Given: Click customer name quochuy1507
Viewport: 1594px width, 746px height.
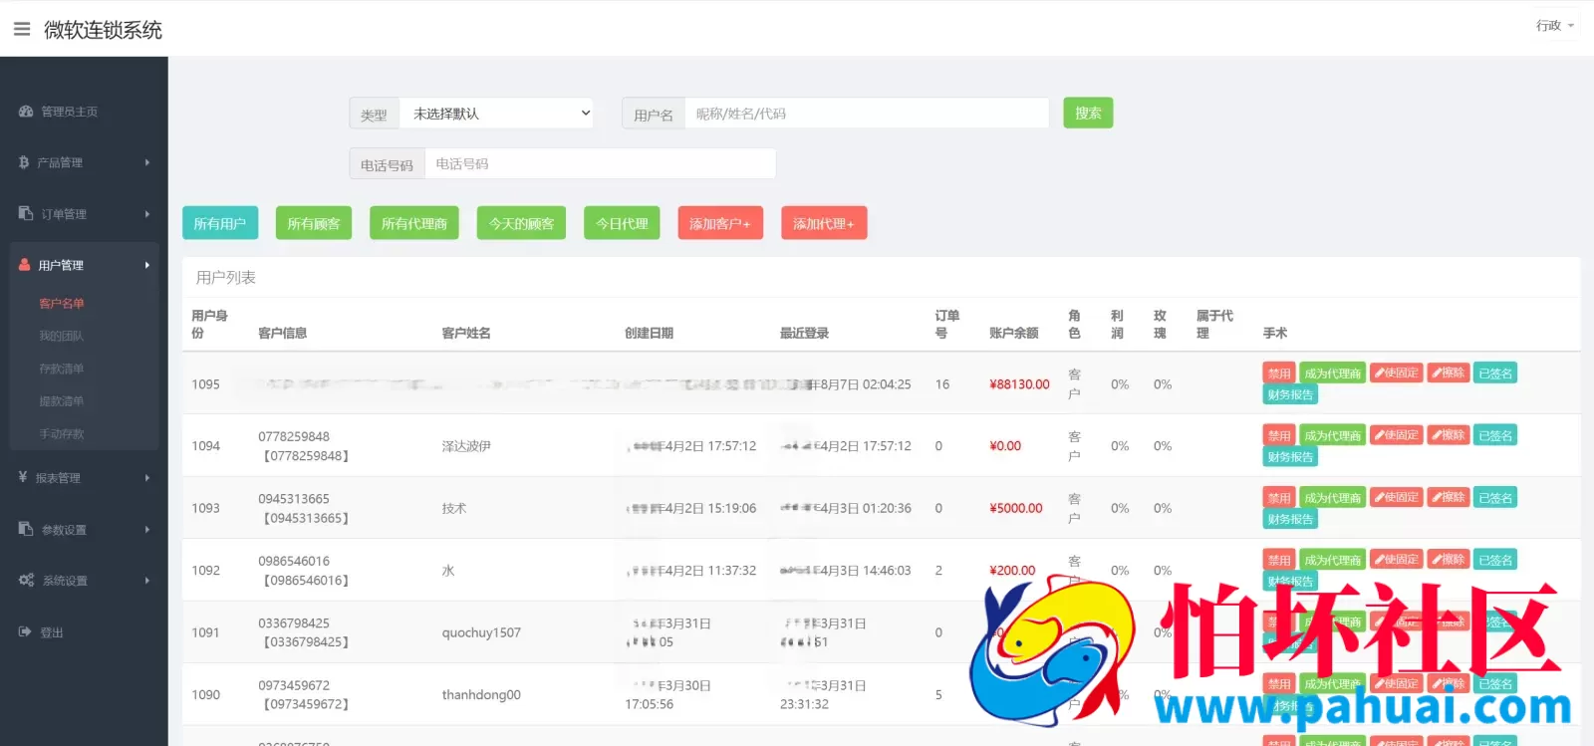Looking at the screenshot, I should point(481,632).
